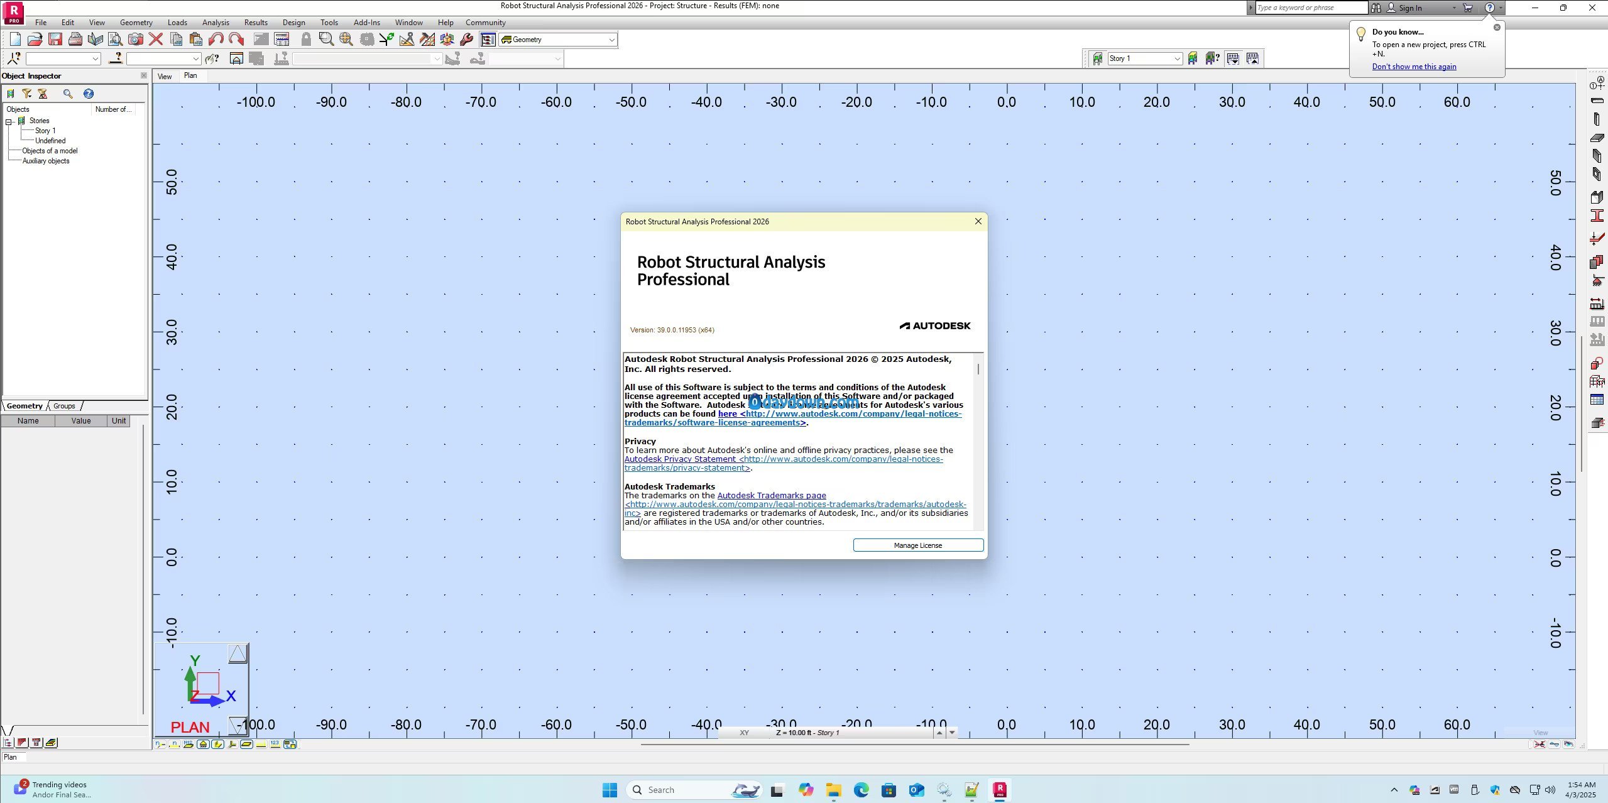This screenshot has width=1608, height=803.
Task: Click the wrench Preferences icon
Action: [467, 40]
